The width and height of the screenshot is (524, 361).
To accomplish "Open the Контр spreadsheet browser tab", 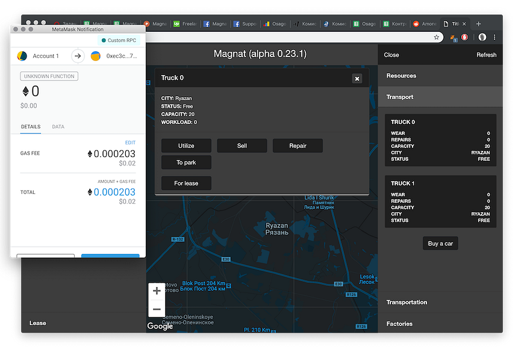I will (x=395, y=23).
